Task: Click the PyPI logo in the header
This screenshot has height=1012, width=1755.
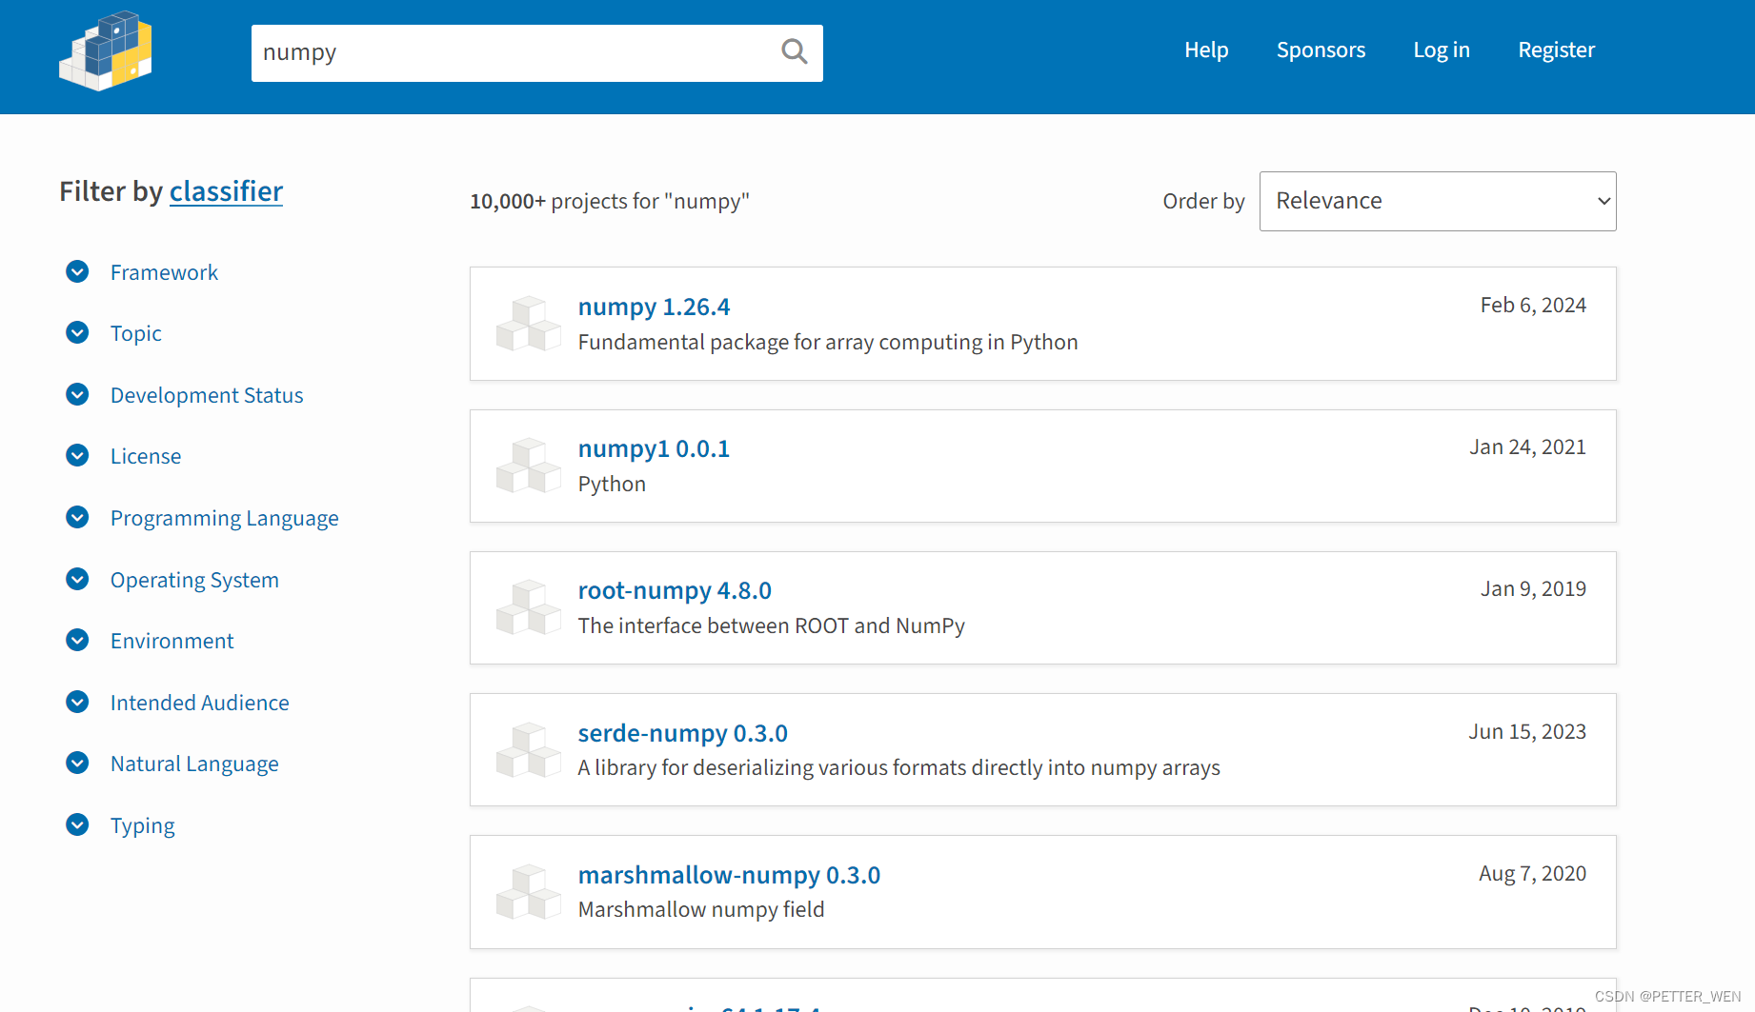Action: 106,51
